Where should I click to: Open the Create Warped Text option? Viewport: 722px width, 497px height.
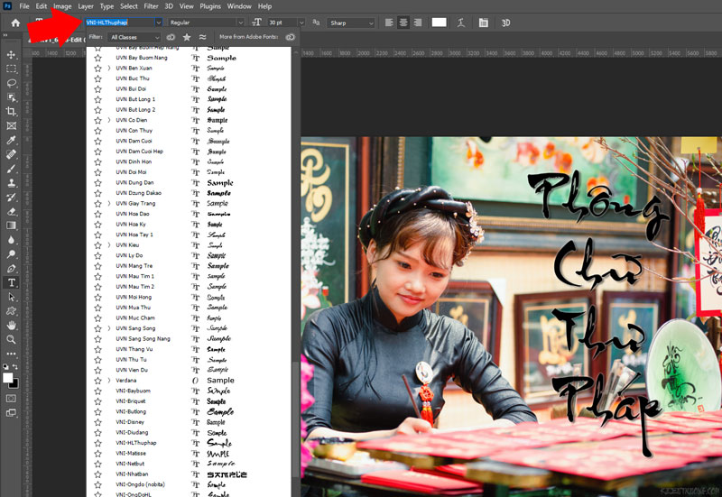point(461,23)
